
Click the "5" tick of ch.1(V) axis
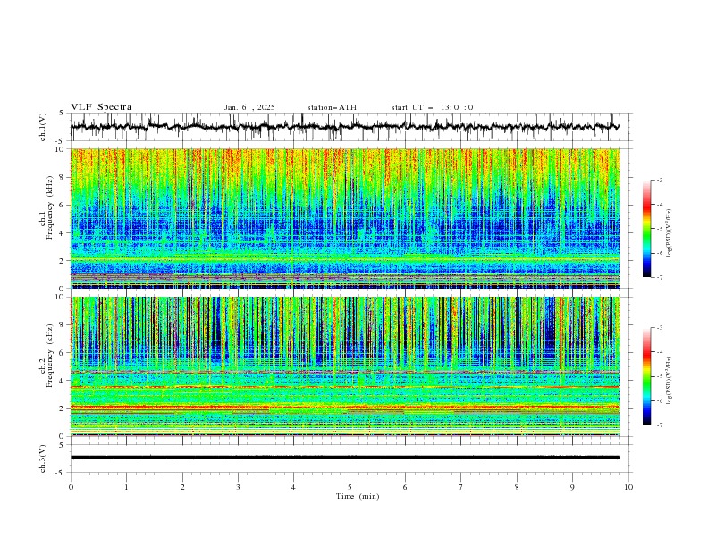(x=62, y=113)
